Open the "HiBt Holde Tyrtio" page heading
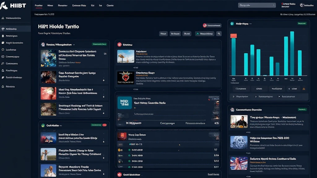 59,27
